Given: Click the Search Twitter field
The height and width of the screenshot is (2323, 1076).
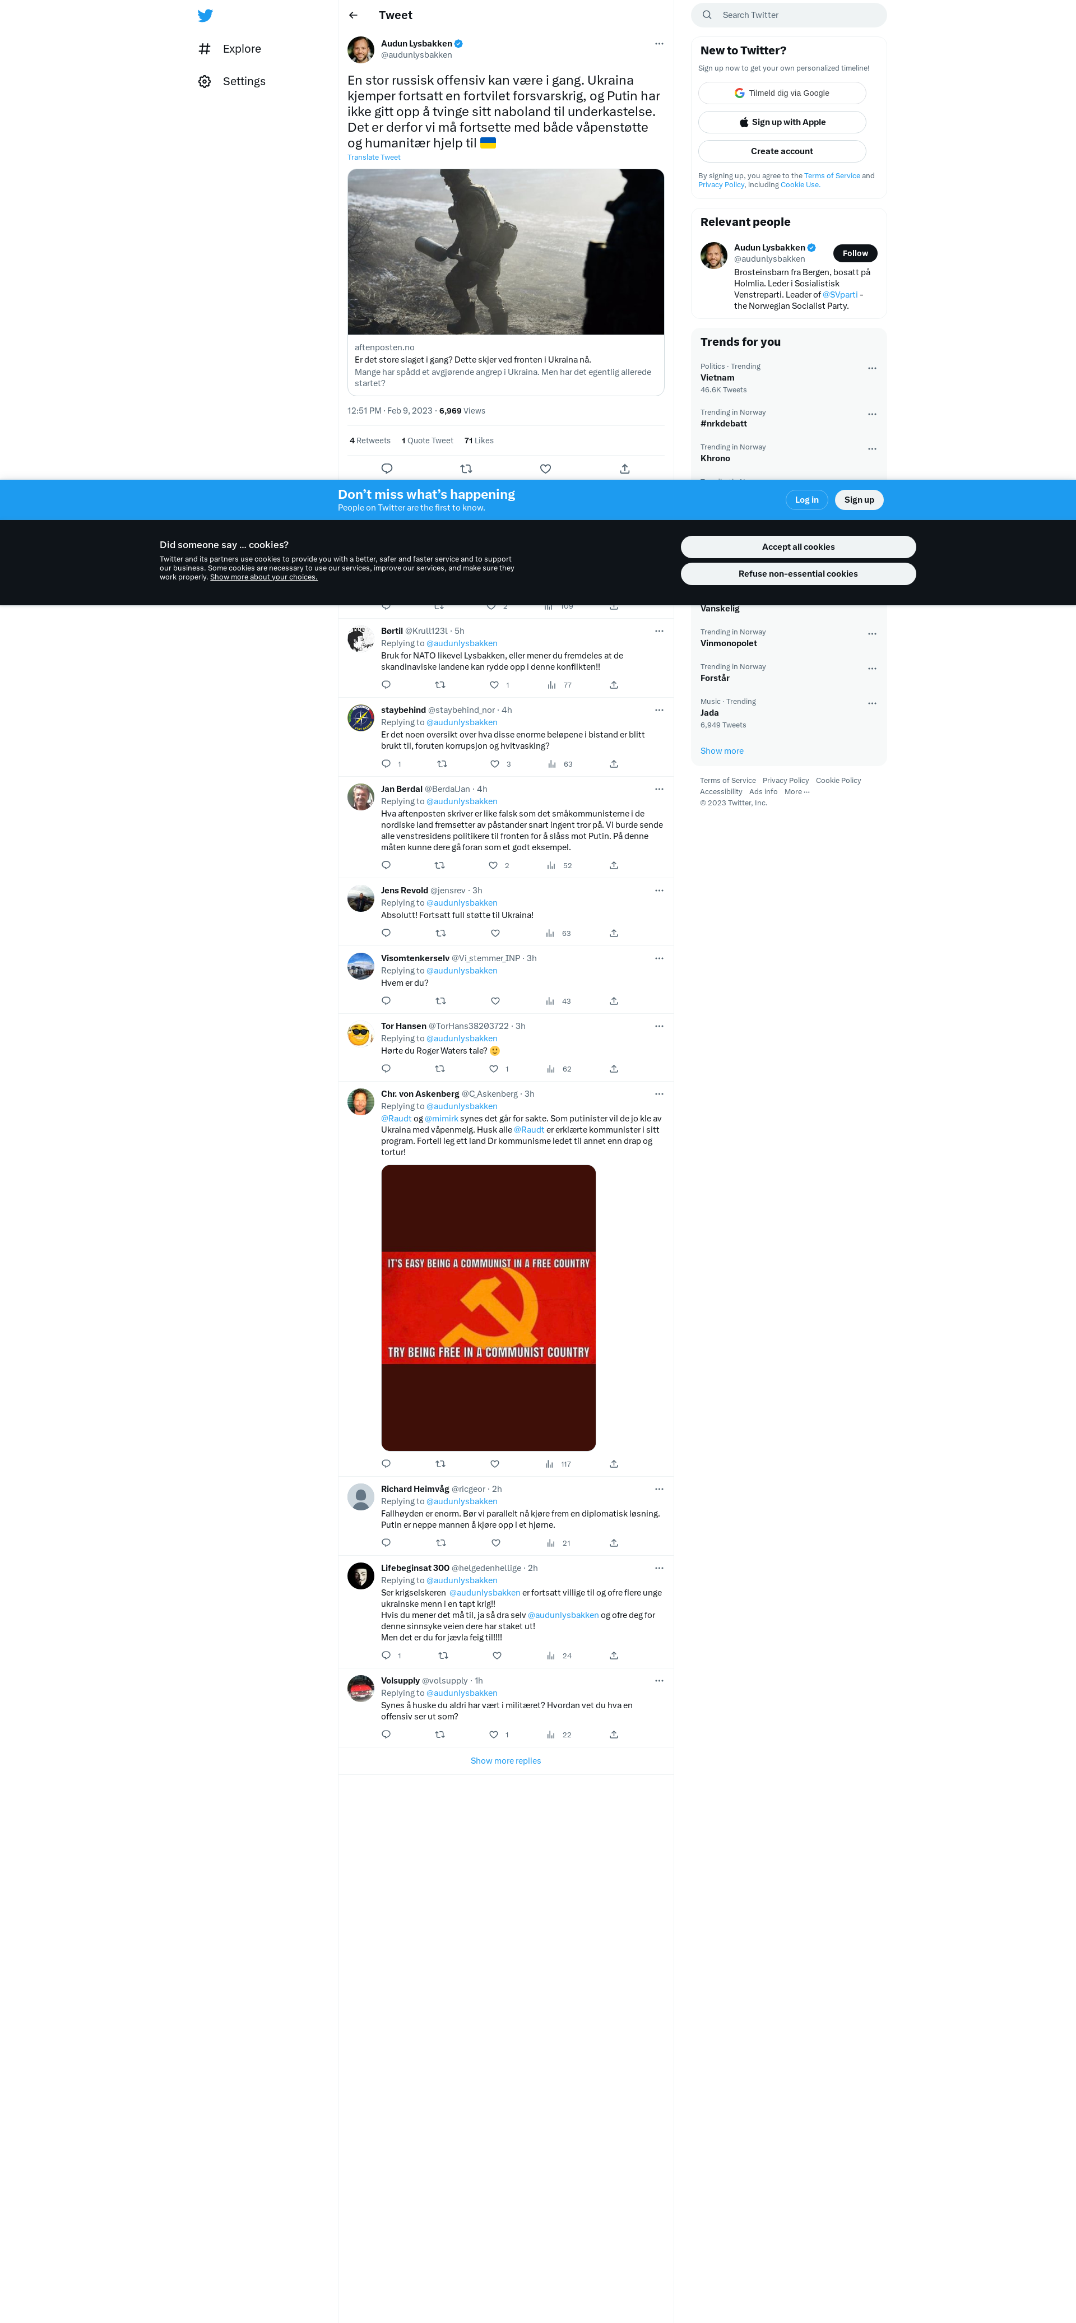Looking at the screenshot, I should [x=789, y=15].
